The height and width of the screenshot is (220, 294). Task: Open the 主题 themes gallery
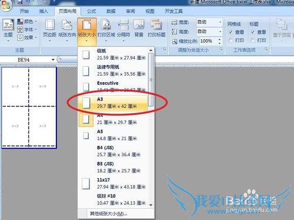pyautogui.click(x=8, y=31)
